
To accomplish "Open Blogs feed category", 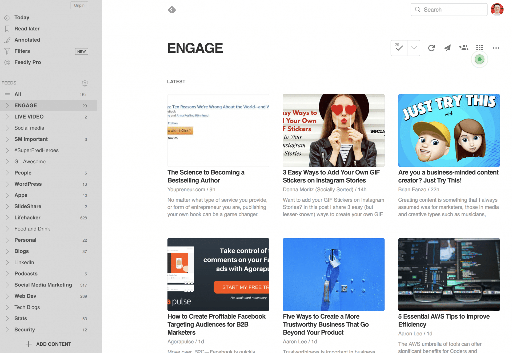I will click(22, 251).
